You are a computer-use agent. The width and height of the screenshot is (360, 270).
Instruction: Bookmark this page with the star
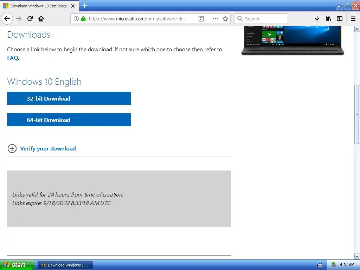pyautogui.click(x=225, y=19)
